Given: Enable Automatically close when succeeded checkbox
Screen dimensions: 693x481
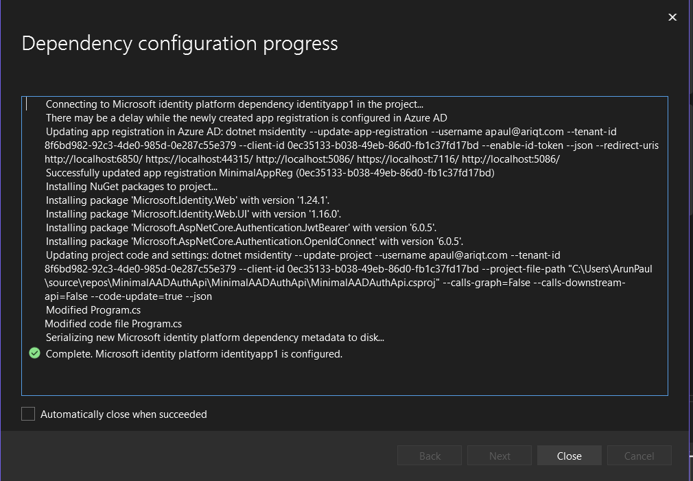Looking at the screenshot, I should click(x=28, y=414).
